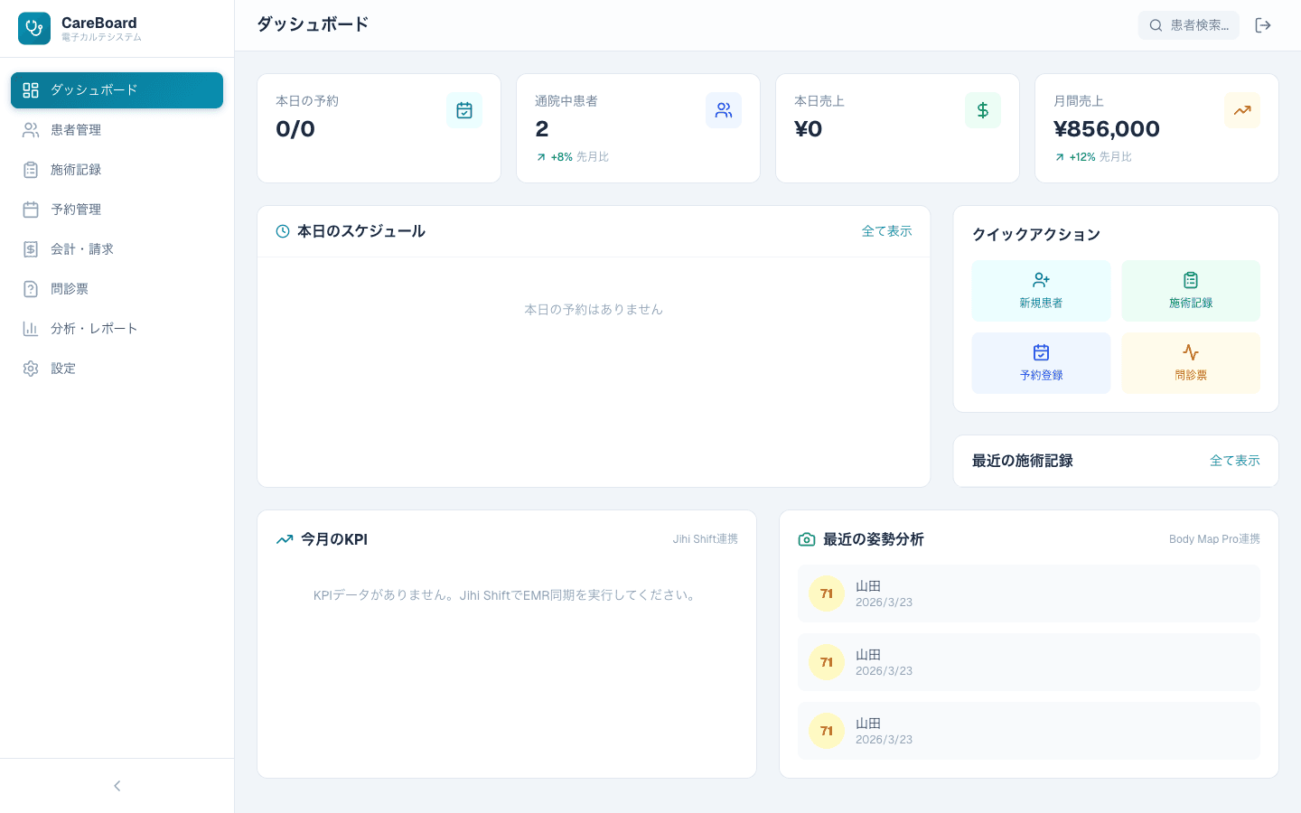Click the 予約登録 calendar quick action icon
The height and width of the screenshot is (813, 1301).
pyautogui.click(x=1041, y=352)
